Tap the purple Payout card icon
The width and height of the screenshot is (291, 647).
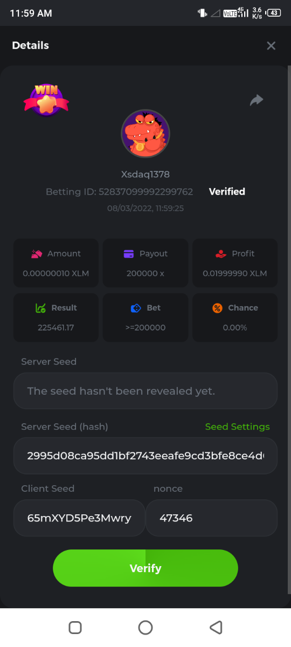coord(129,253)
